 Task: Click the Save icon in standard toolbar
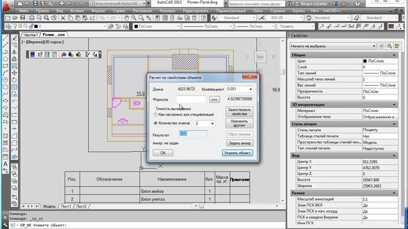pos(23,18)
